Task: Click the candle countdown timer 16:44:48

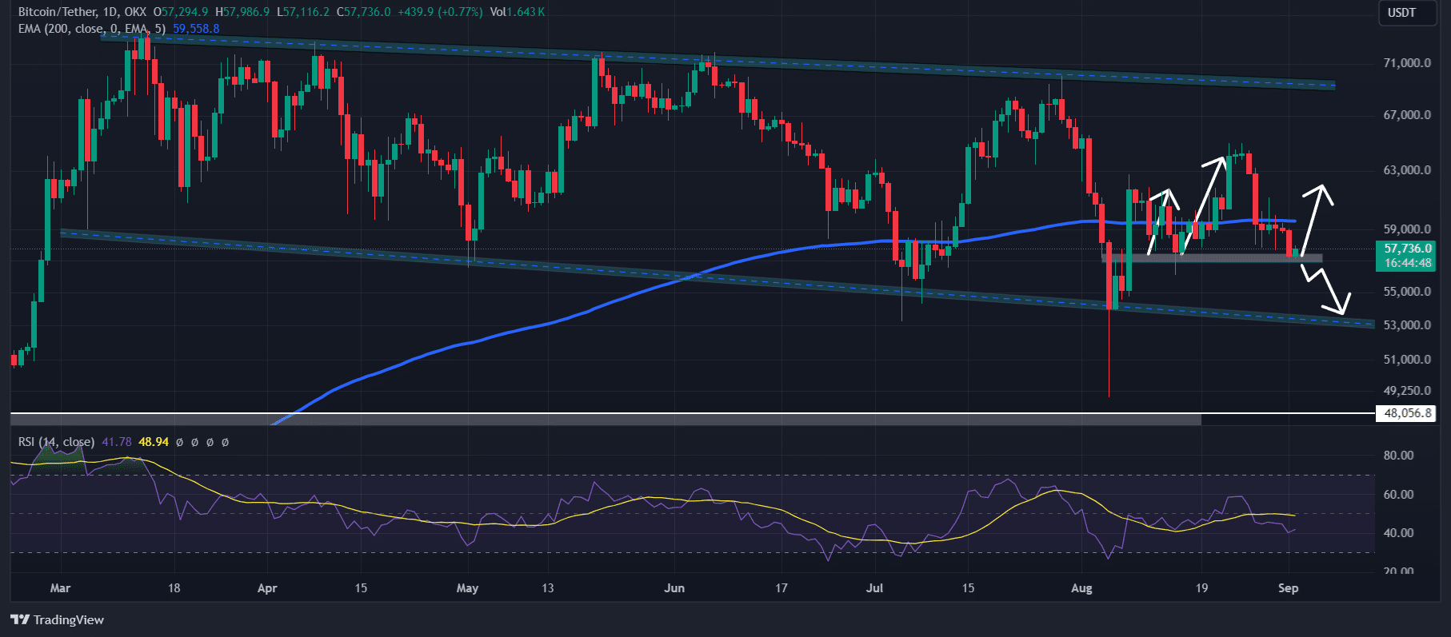Action: 1408,263
